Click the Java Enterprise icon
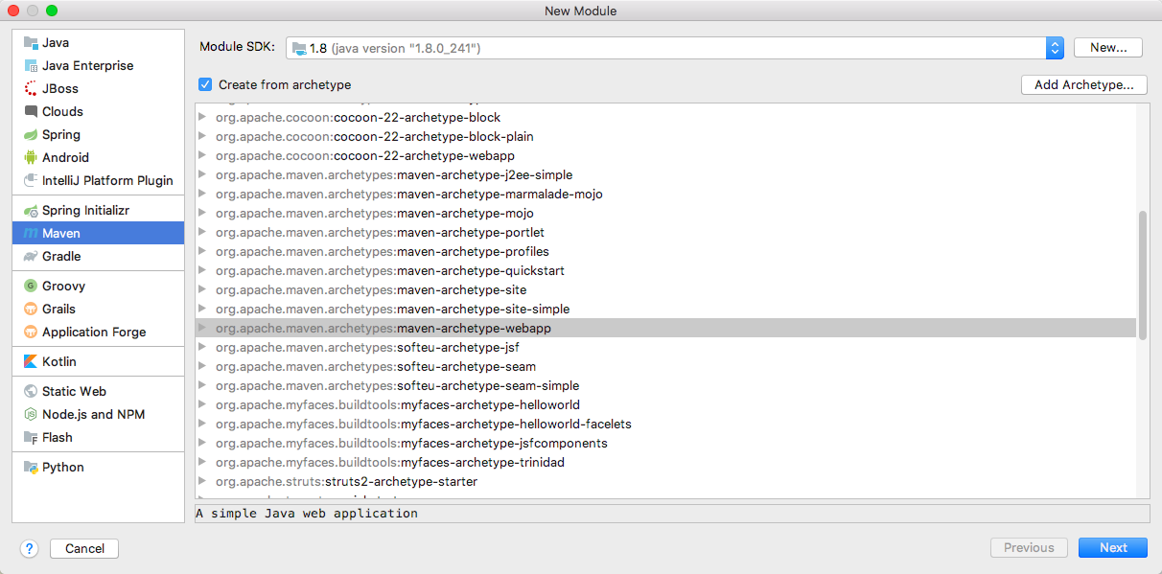1162x574 pixels. (x=31, y=66)
